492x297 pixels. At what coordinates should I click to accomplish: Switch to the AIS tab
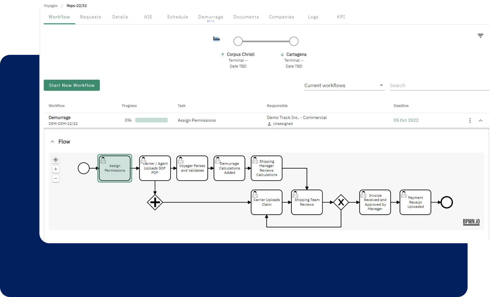pos(148,17)
